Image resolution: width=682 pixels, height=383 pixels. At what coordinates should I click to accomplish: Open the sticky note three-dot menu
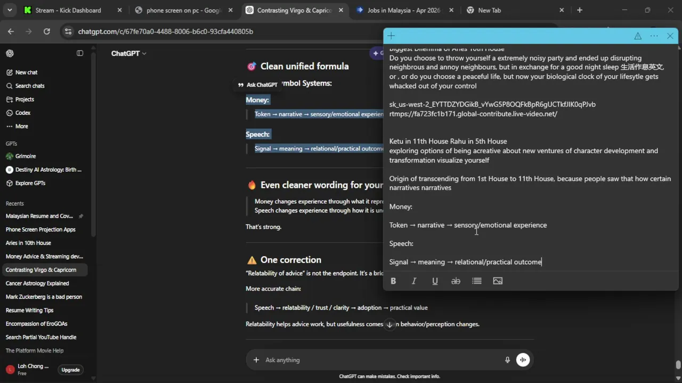[654, 36]
